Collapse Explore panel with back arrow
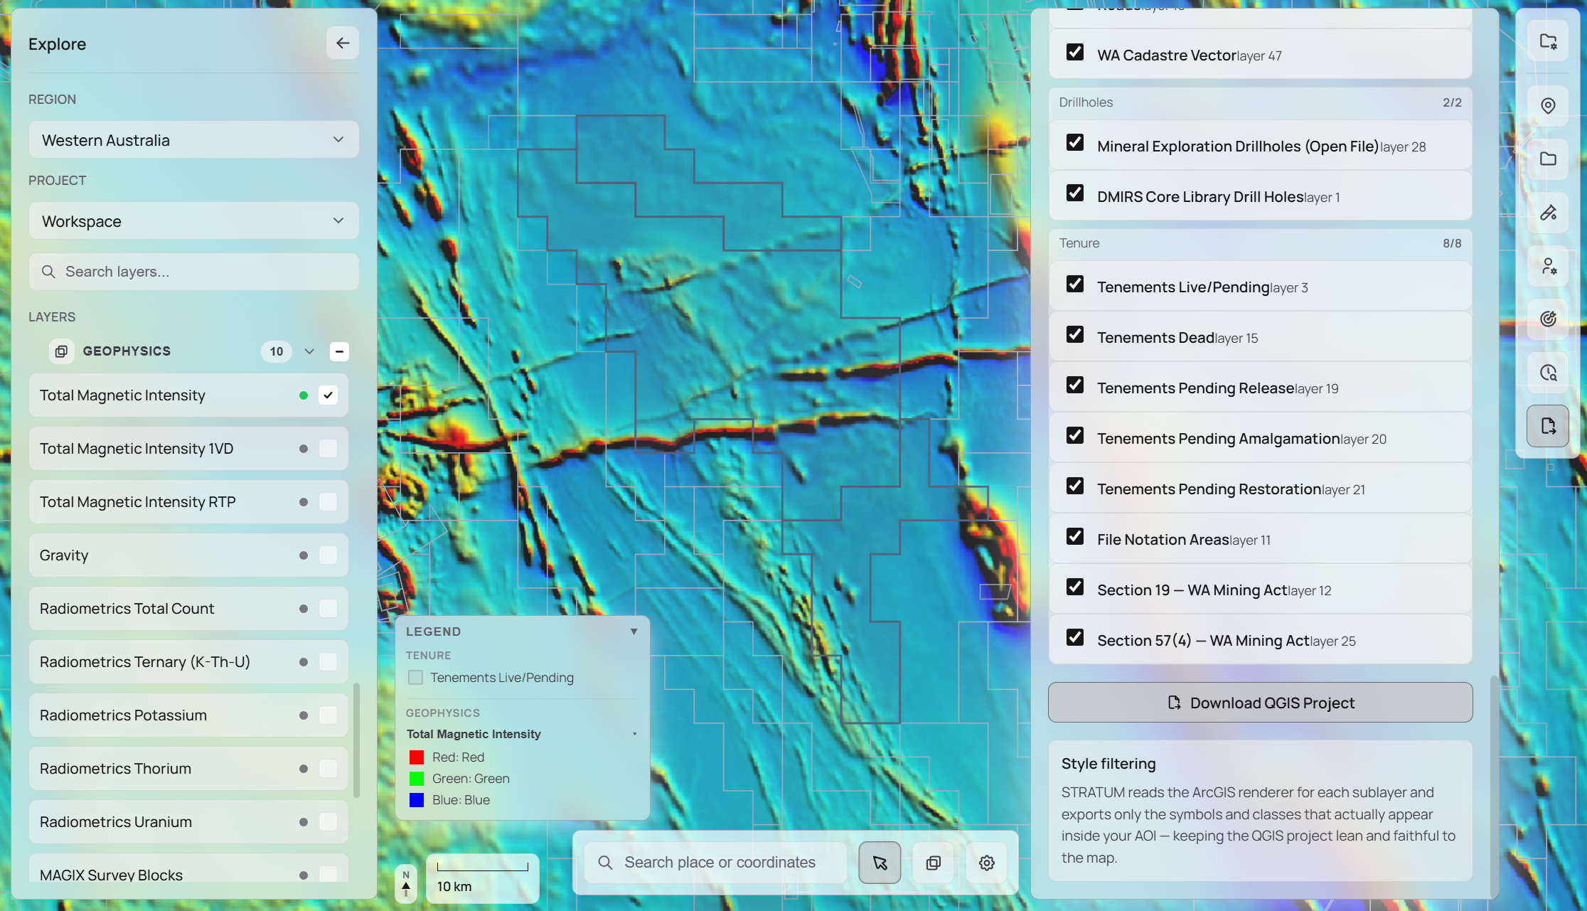 point(343,43)
